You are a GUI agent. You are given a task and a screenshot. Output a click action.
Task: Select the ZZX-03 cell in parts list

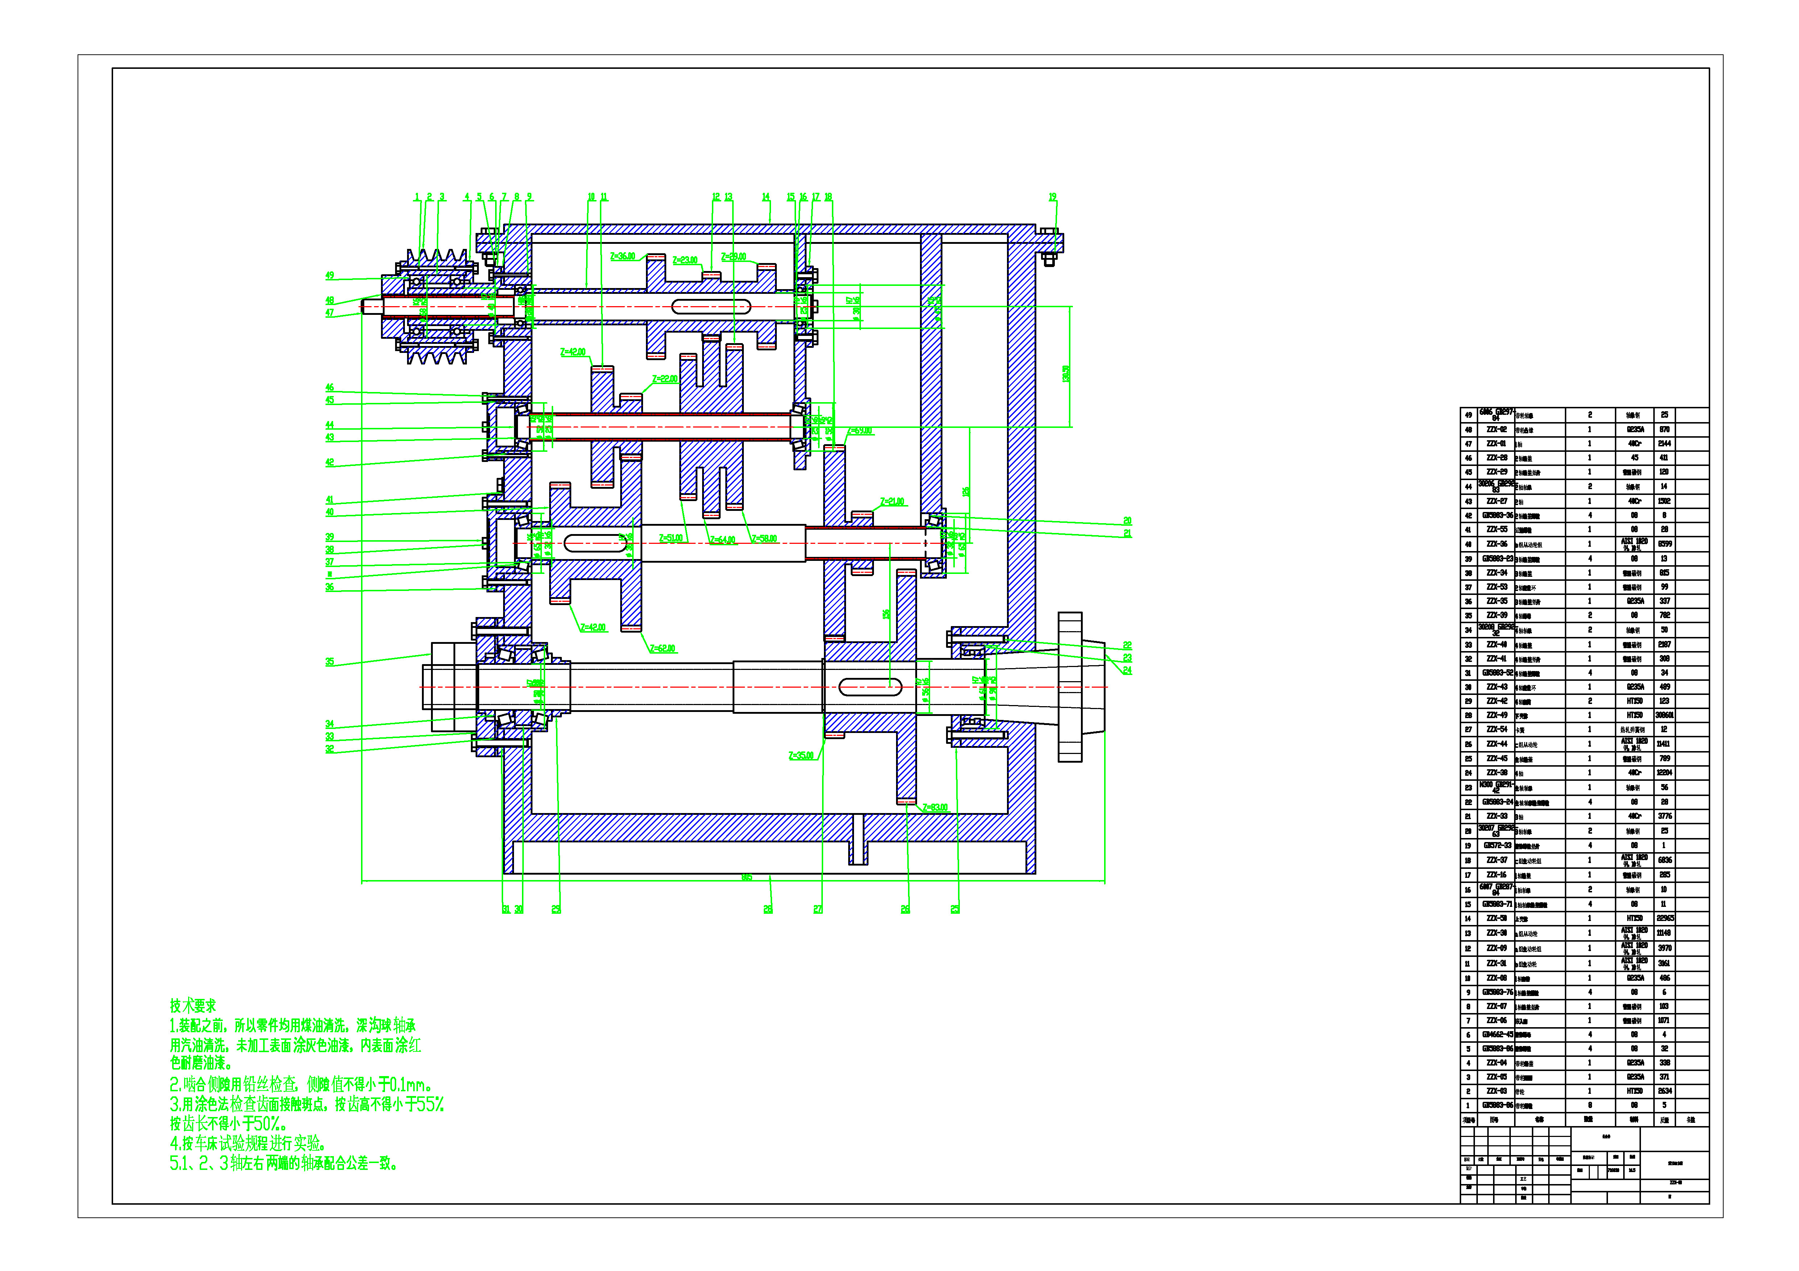pos(1497,1091)
